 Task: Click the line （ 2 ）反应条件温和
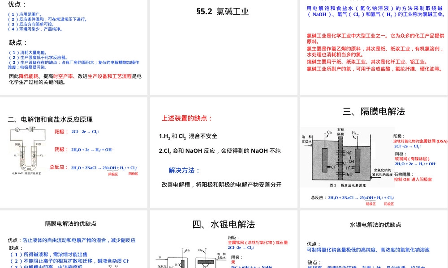(x=47, y=19)
